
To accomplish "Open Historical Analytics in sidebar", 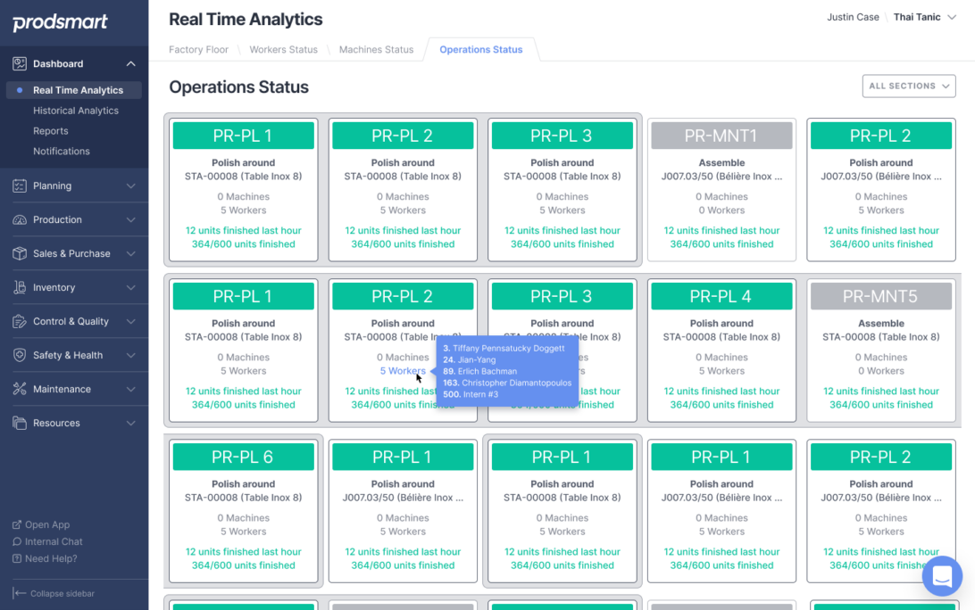I will (76, 111).
